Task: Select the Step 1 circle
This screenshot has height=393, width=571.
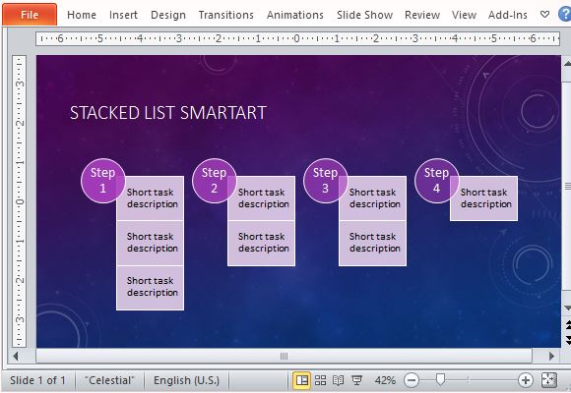Action: tap(103, 181)
